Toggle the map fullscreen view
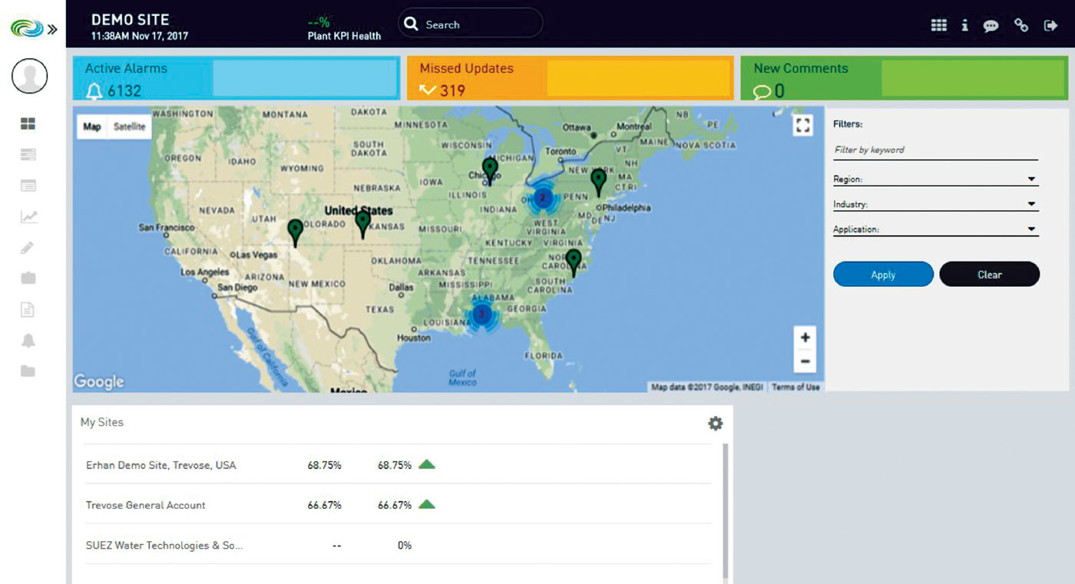 [x=803, y=126]
